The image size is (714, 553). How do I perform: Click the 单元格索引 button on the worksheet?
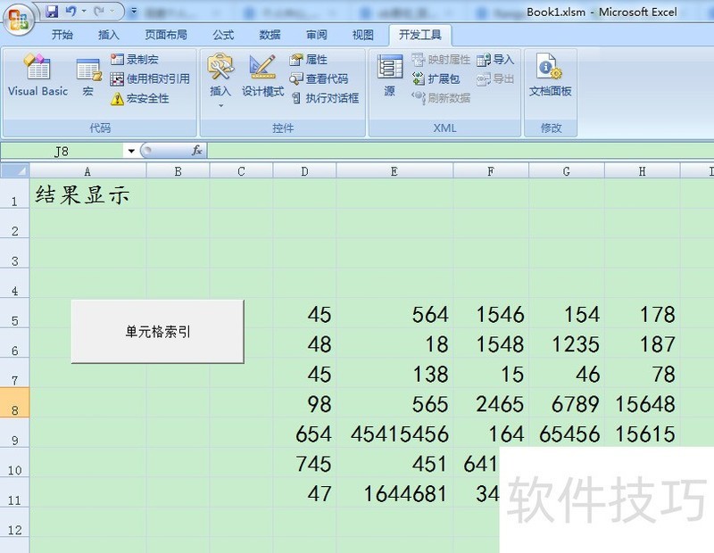tap(157, 330)
